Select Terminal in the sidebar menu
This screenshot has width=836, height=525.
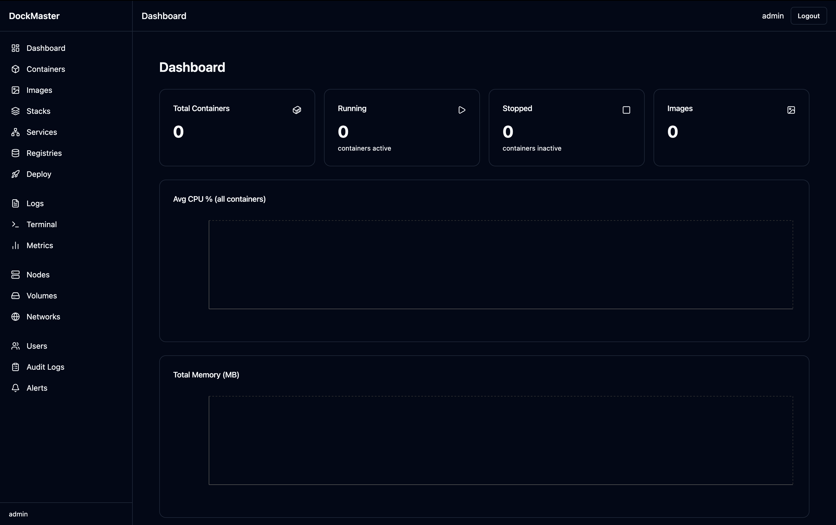point(42,224)
